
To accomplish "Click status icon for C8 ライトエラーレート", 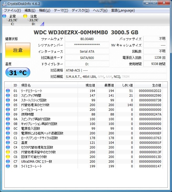I will (8, 166).
